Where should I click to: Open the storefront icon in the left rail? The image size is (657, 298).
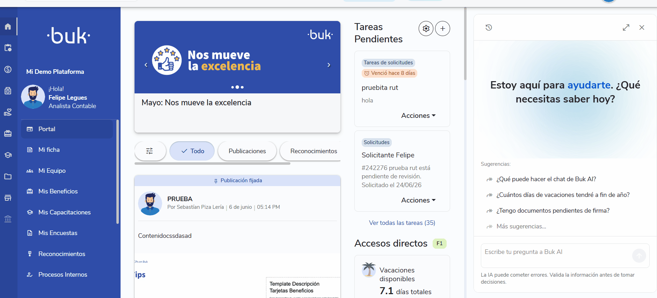pyautogui.click(x=8, y=198)
